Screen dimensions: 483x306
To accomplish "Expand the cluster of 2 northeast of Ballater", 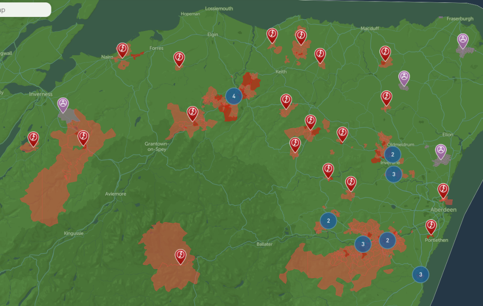I will coord(328,220).
